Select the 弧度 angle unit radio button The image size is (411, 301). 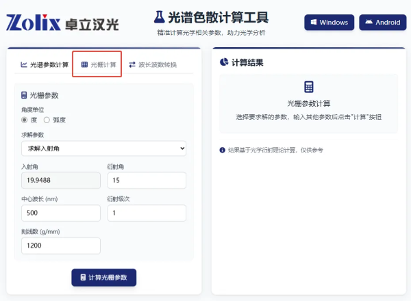click(x=47, y=120)
